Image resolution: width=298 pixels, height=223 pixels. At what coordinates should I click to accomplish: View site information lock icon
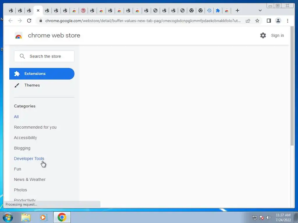point(40,21)
